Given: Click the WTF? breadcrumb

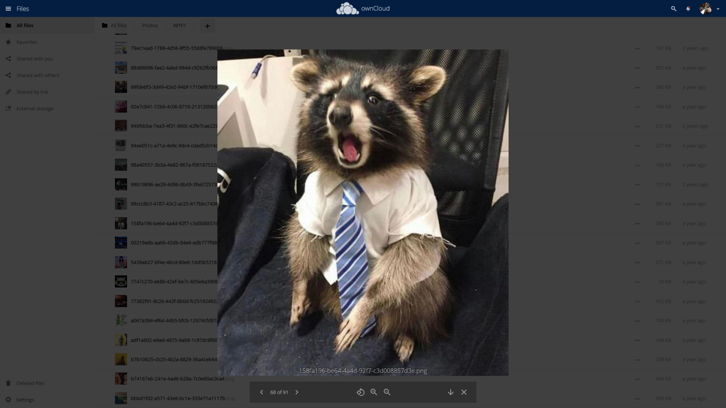Looking at the screenshot, I should tap(179, 25).
